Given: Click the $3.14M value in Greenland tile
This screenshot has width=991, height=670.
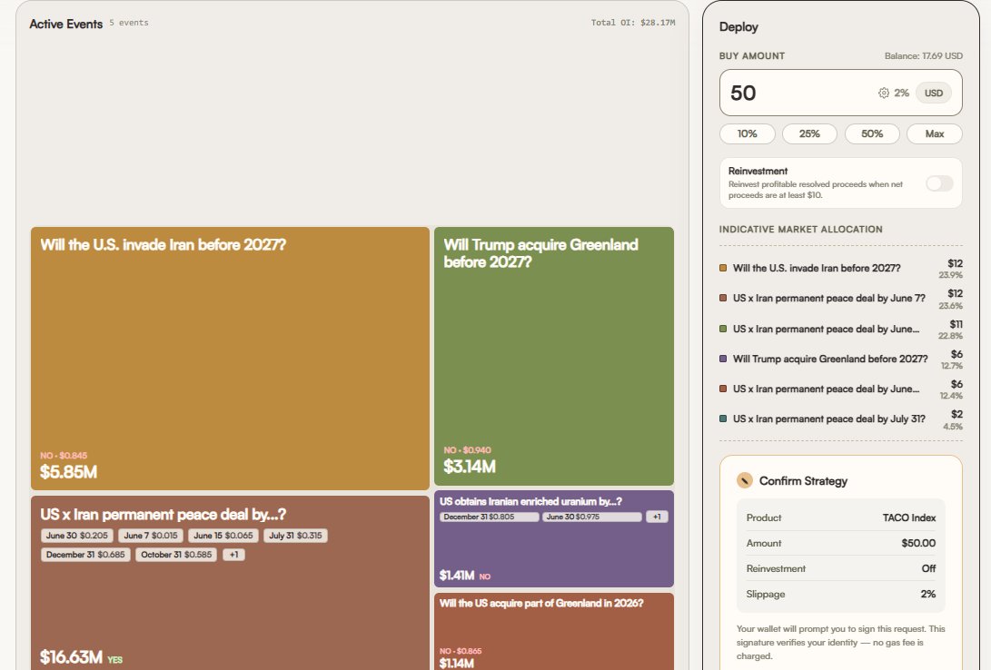Looking at the screenshot, I should coord(470,467).
